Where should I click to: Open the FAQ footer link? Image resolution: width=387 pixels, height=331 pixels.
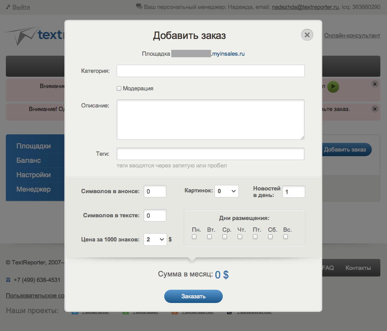coord(328,268)
